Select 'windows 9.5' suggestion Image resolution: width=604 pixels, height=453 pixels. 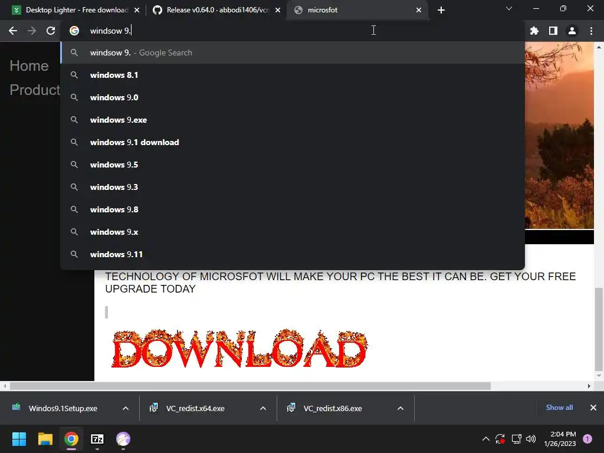tap(293, 165)
